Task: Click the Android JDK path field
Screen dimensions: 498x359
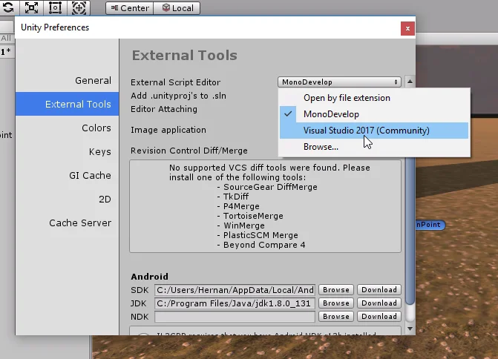Action: (235, 303)
